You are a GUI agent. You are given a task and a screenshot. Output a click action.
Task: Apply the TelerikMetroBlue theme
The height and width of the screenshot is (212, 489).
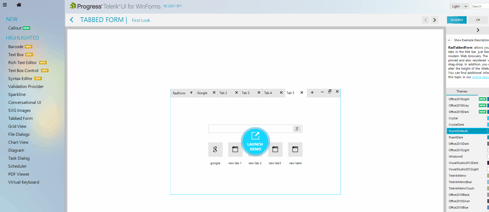468,182
